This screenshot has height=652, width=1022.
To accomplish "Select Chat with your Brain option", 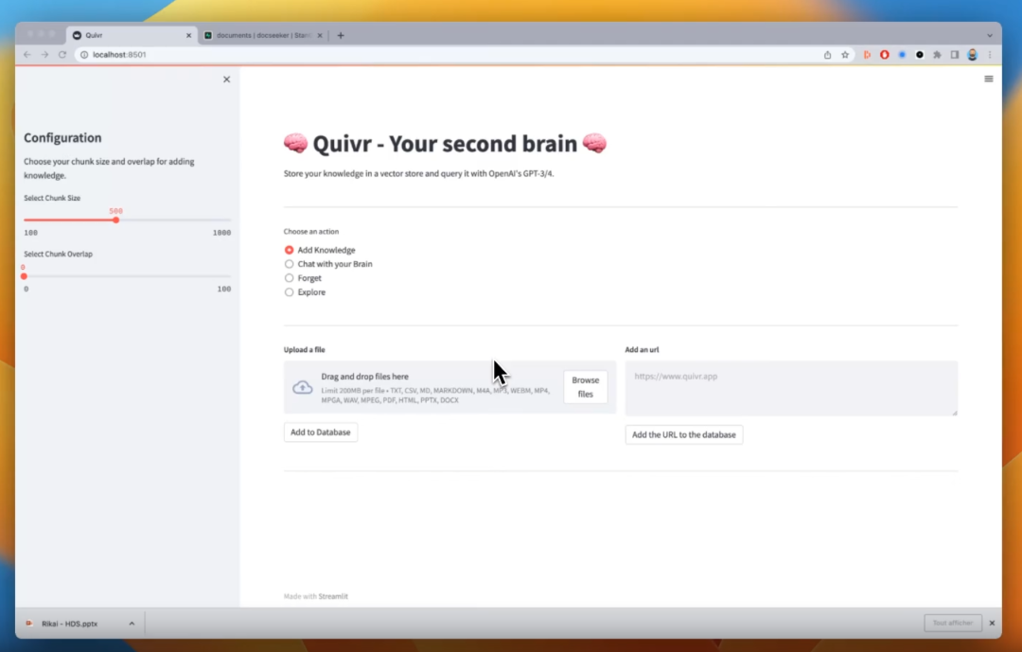I will point(289,264).
